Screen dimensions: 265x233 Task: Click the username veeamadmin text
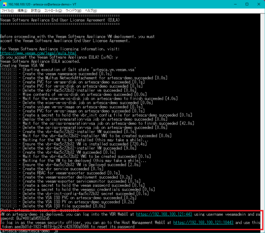pos(235,214)
